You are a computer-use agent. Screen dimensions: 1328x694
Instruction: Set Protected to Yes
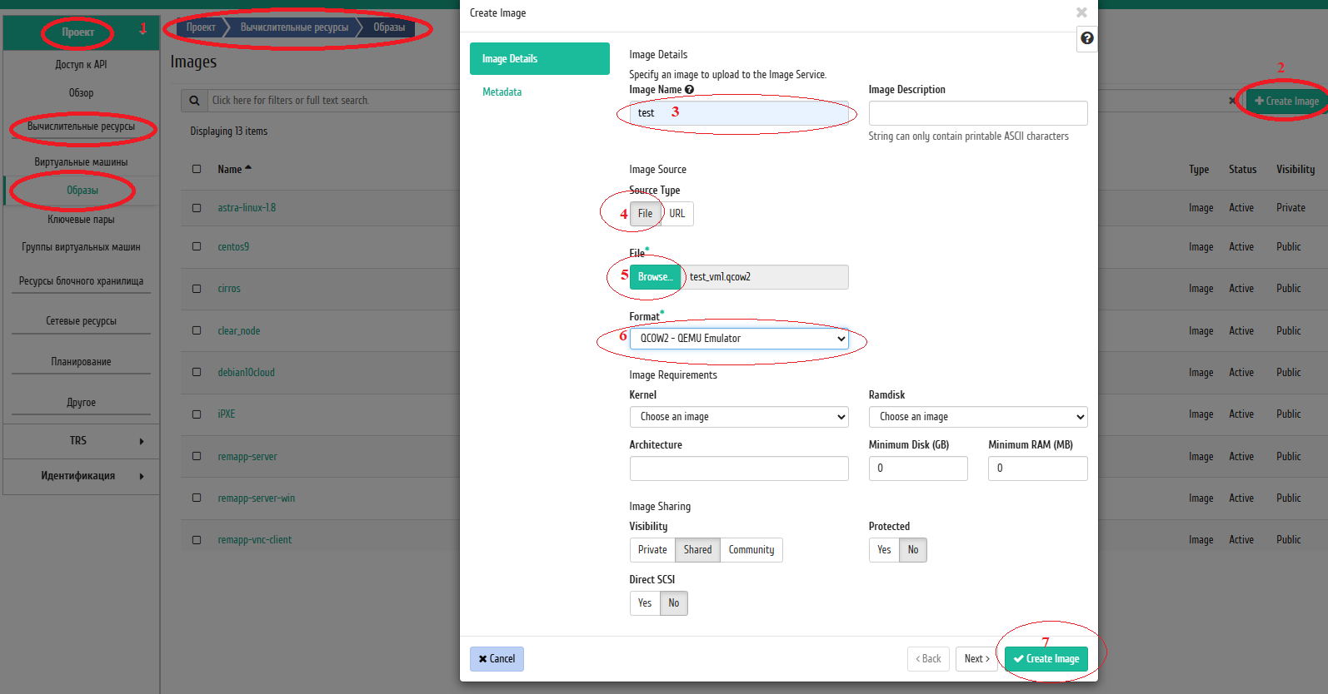click(884, 550)
